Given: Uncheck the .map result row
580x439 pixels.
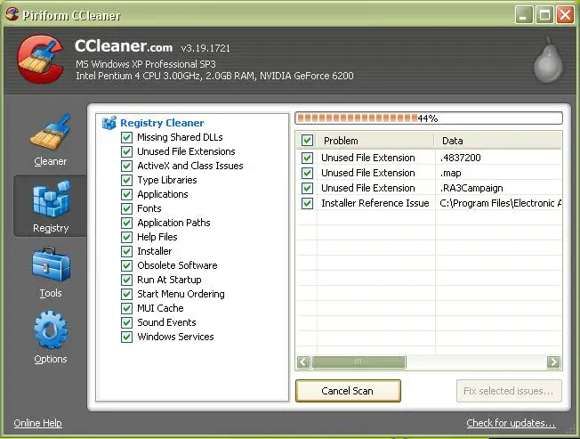Looking at the screenshot, I should pos(307,174).
